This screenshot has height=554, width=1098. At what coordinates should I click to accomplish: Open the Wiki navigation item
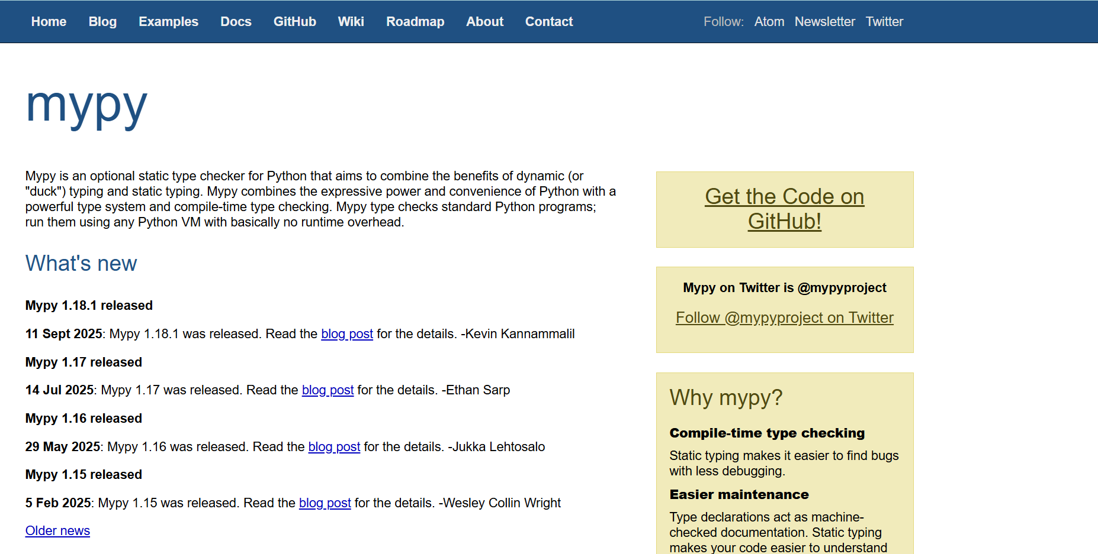pos(351,22)
